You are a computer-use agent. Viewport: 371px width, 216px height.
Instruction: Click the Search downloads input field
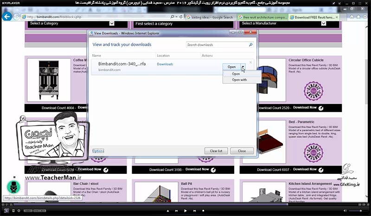(217, 44)
